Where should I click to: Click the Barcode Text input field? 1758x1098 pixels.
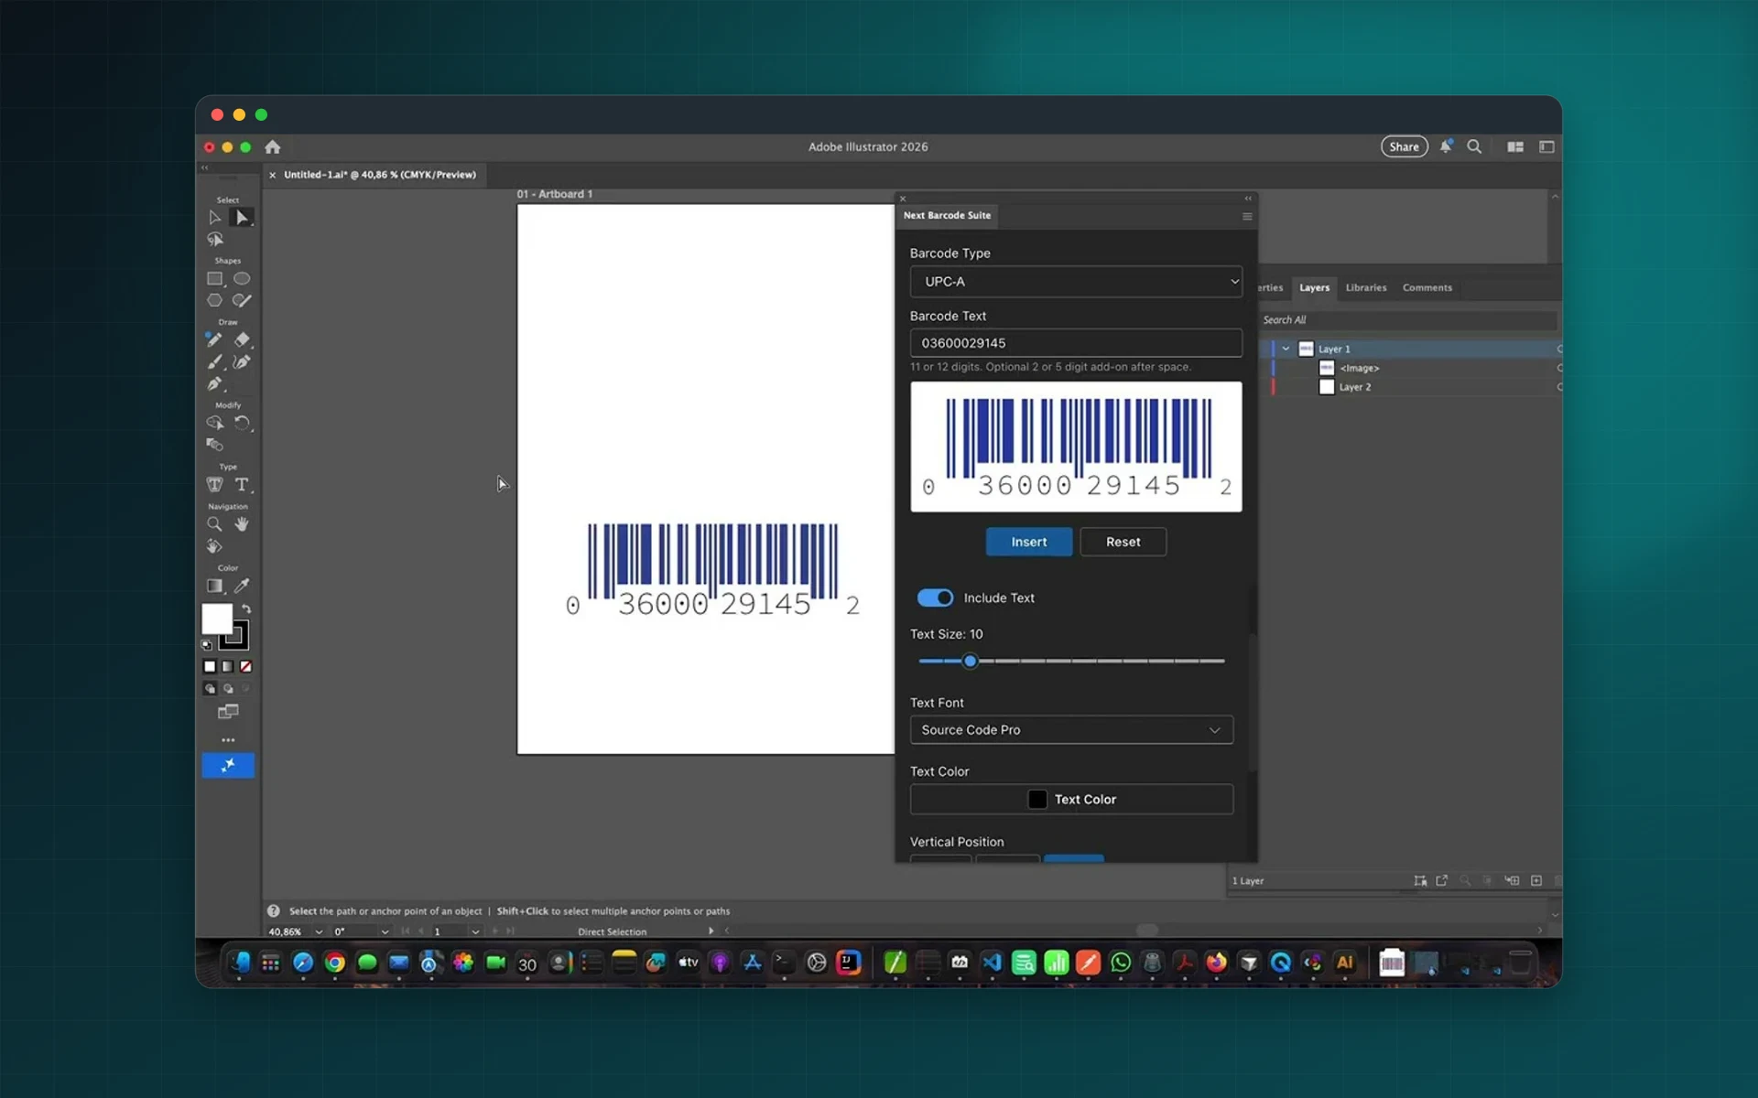[x=1076, y=343]
